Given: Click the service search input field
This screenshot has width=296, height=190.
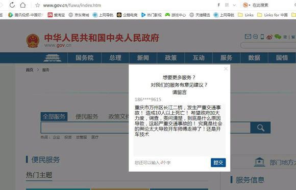Looking at the screenshot, I should pos(145,128).
